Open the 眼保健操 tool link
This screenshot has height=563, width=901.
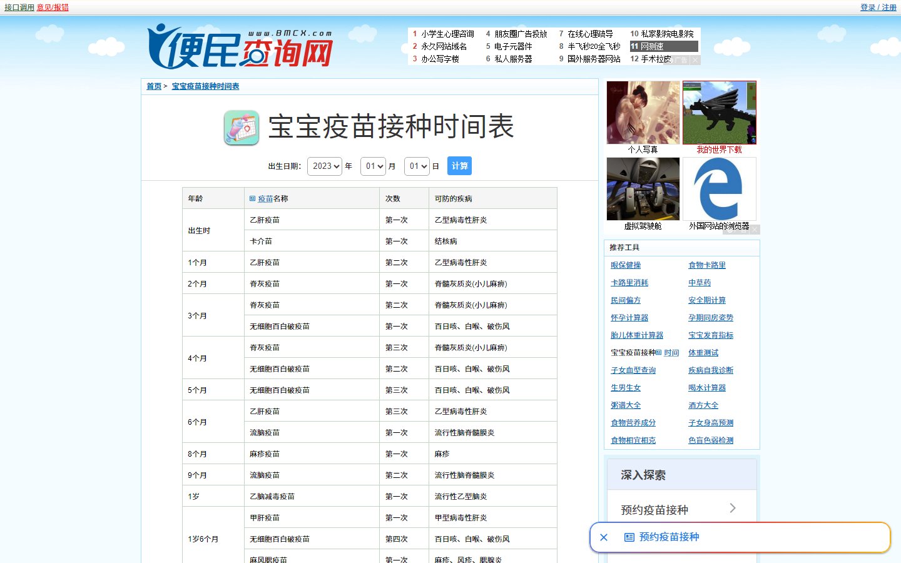[626, 265]
